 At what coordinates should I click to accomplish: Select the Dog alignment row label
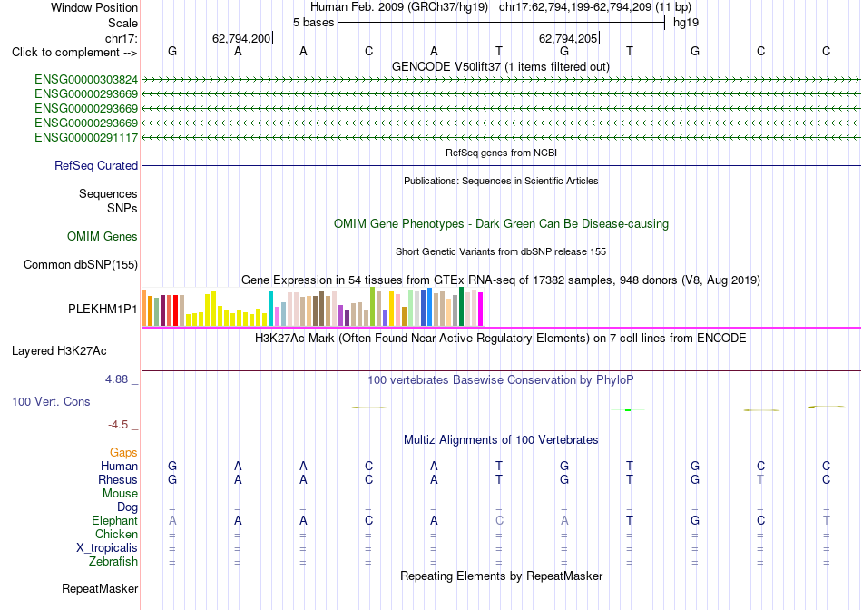127,507
